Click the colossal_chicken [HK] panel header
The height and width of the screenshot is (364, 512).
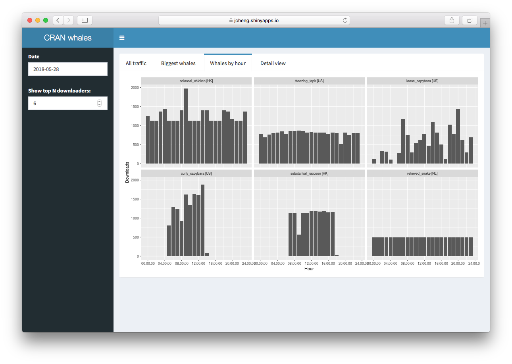pyautogui.click(x=196, y=81)
